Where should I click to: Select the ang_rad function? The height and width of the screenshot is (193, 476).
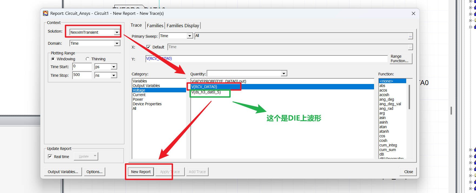pos(392,108)
